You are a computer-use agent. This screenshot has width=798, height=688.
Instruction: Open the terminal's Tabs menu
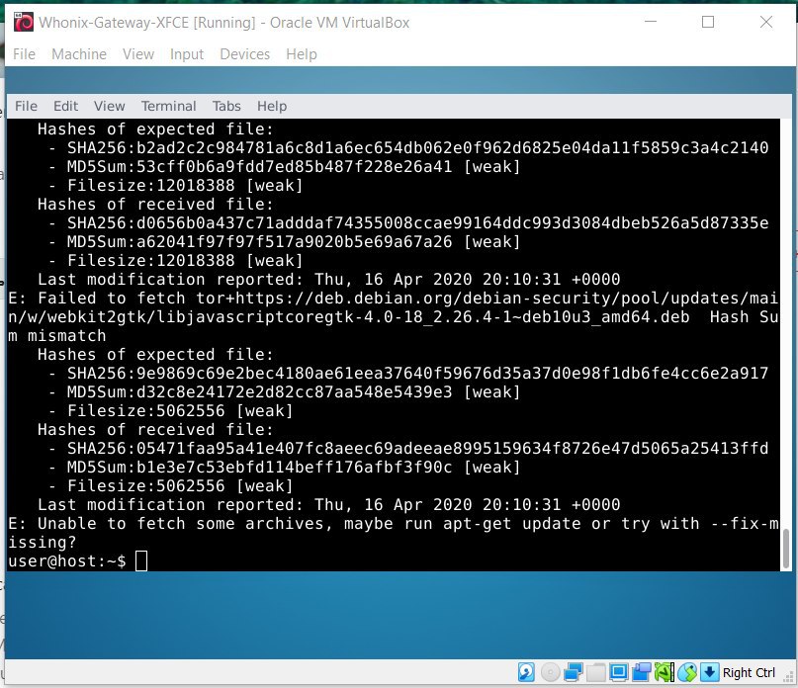click(226, 106)
